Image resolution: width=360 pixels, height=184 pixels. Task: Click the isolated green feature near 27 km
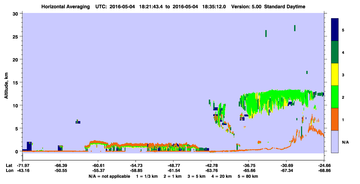[x=295, y=28]
